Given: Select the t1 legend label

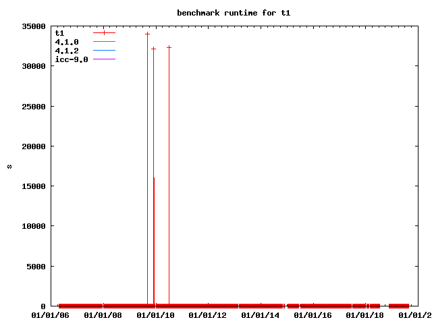Looking at the screenshot, I should (x=59, y=32).
